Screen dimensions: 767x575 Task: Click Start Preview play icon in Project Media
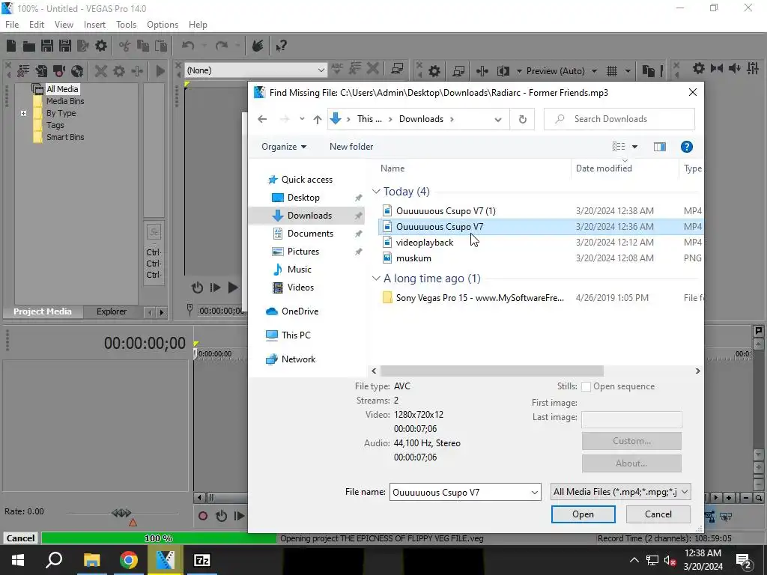click(160, 71)
